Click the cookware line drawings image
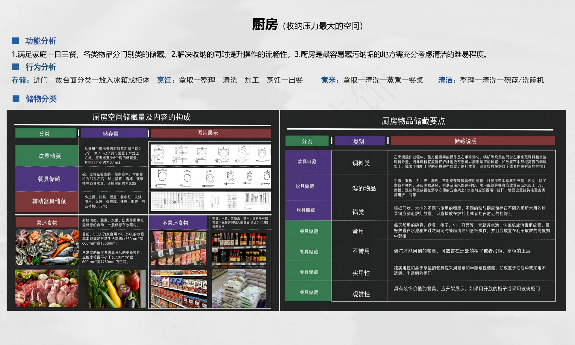Screen dimensions: 575x345 click(211, 154)
